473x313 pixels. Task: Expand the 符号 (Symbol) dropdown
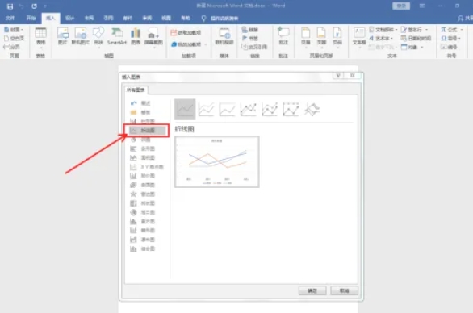459,38
